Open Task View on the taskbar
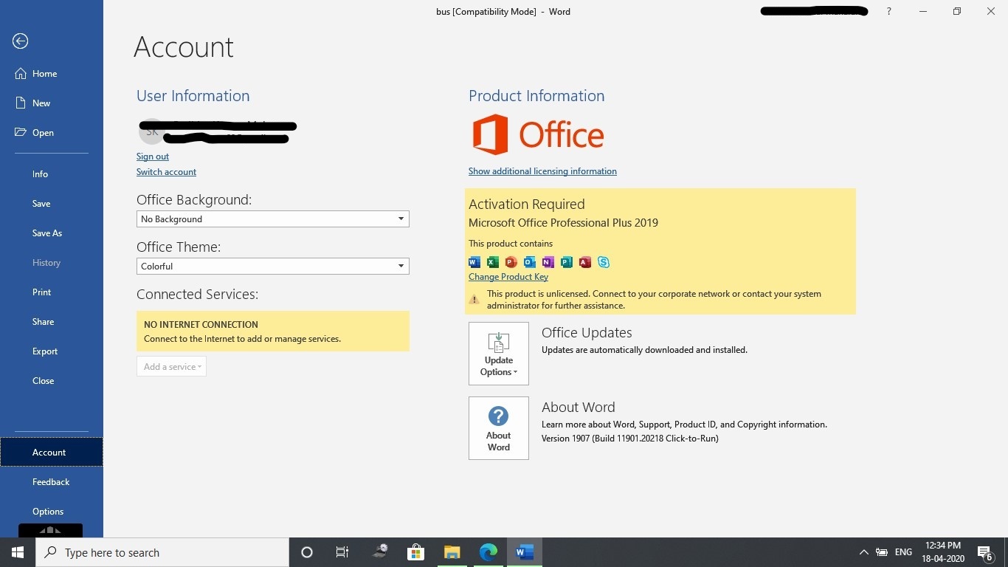1008x567 pixels. tap(342, 552)
